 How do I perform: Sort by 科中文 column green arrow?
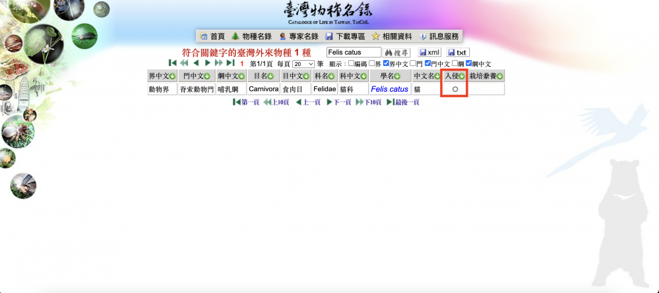pos(363,77)
